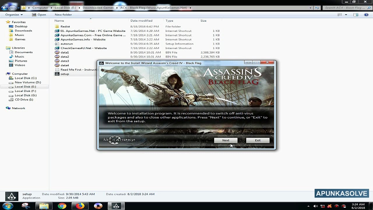This screenshot has width=373, height=210.
Task: Click Downloaded Games in address breadcrumb
Action: (98, 8)
